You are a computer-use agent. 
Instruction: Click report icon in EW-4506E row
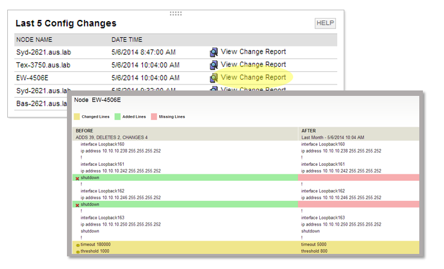[x=214, y=78]
